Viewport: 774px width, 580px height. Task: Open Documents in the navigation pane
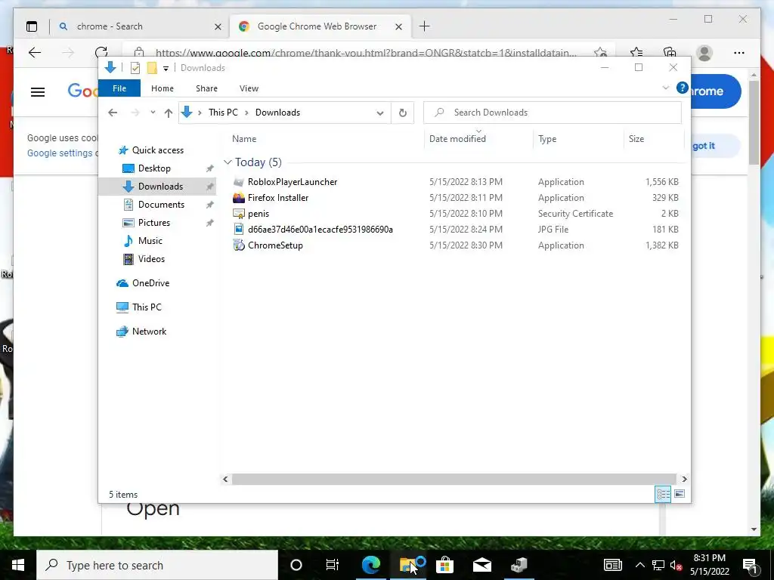(161, 205)
